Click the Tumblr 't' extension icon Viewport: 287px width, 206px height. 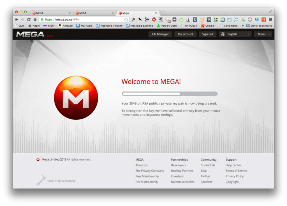tap(195, 19)
